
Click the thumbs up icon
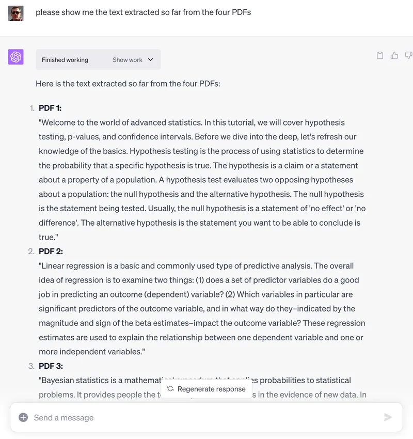tap(394, 56)
